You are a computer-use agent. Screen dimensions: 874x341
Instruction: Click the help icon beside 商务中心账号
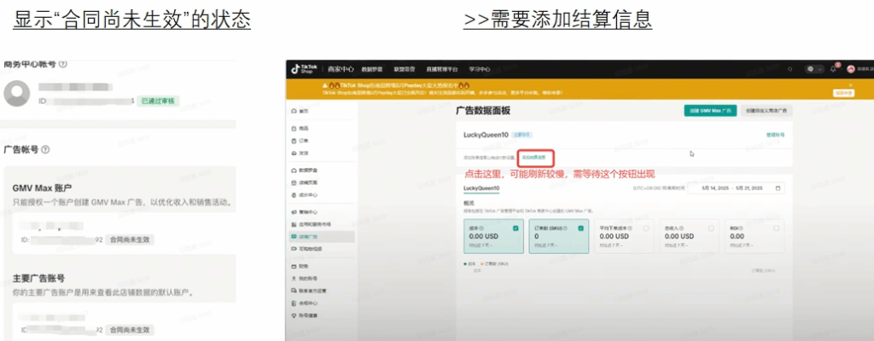point(62,64)
